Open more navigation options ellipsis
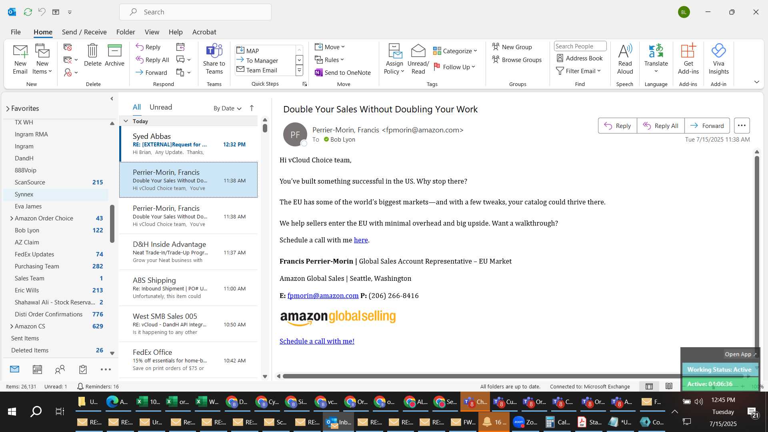Viewport: 768px width, 432px height. [106, 369]
